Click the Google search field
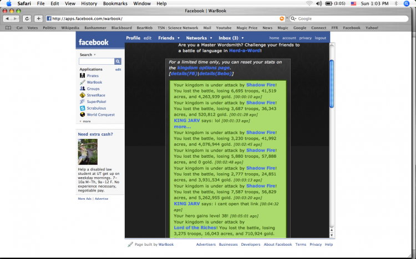This screenshot has height=259, width=416. [349, 18]
